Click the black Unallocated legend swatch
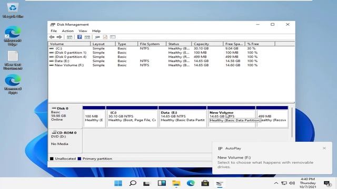 click(52, 159)
